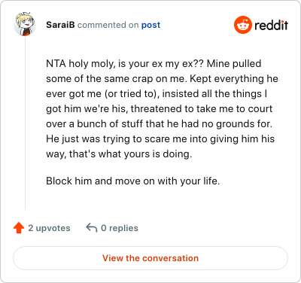Click line "way, that's what yours is doing"
Image resolution: width=301 pixels, height=283 pixels.
click(119, 154)
